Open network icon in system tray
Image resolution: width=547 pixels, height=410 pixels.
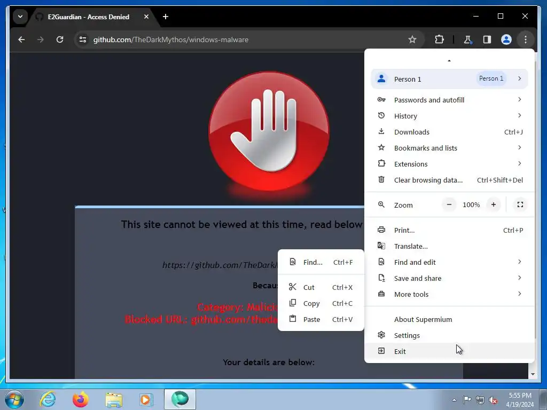point(480,400)
